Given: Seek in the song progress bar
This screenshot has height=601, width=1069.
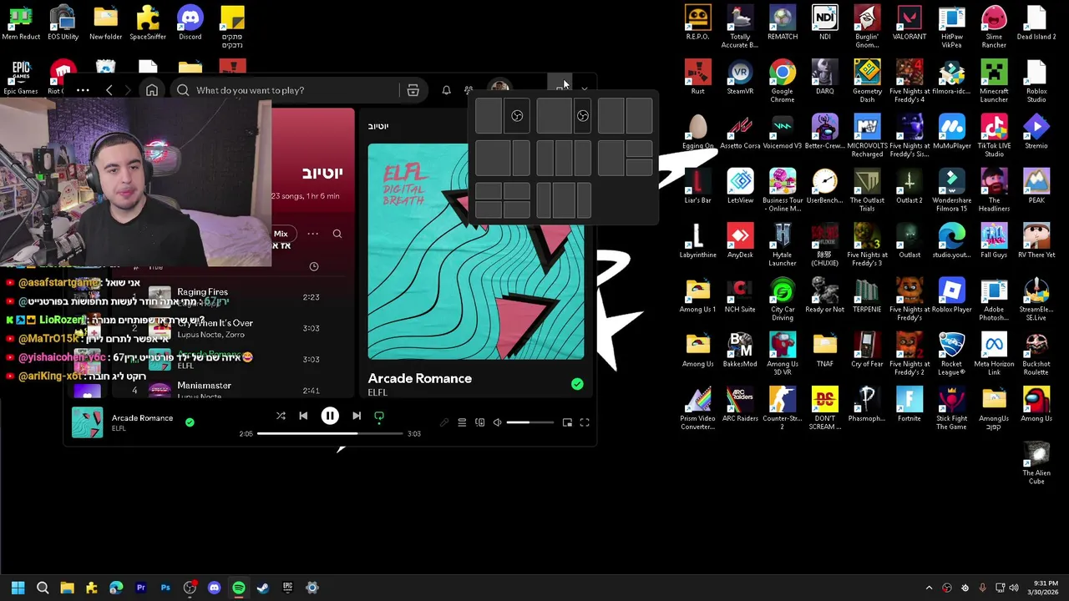Looking at the screenshot, I should click(x=330, y=433).
